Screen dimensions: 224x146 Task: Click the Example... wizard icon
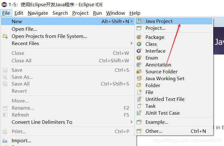[x=139, y=122]
